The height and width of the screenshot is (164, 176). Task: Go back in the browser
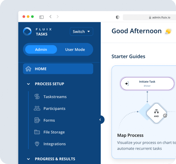tap(50, 17)
